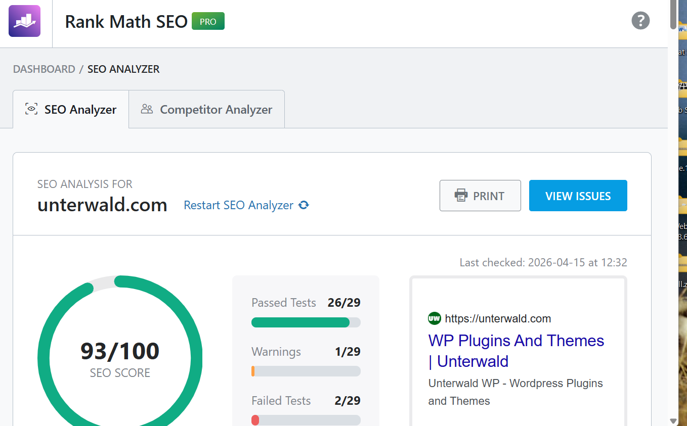Image resolution: width=687 pixels, height=426 pixels.
Task: Click the Competitor Analyzer people icon
Action: click(x=147, y=109)
